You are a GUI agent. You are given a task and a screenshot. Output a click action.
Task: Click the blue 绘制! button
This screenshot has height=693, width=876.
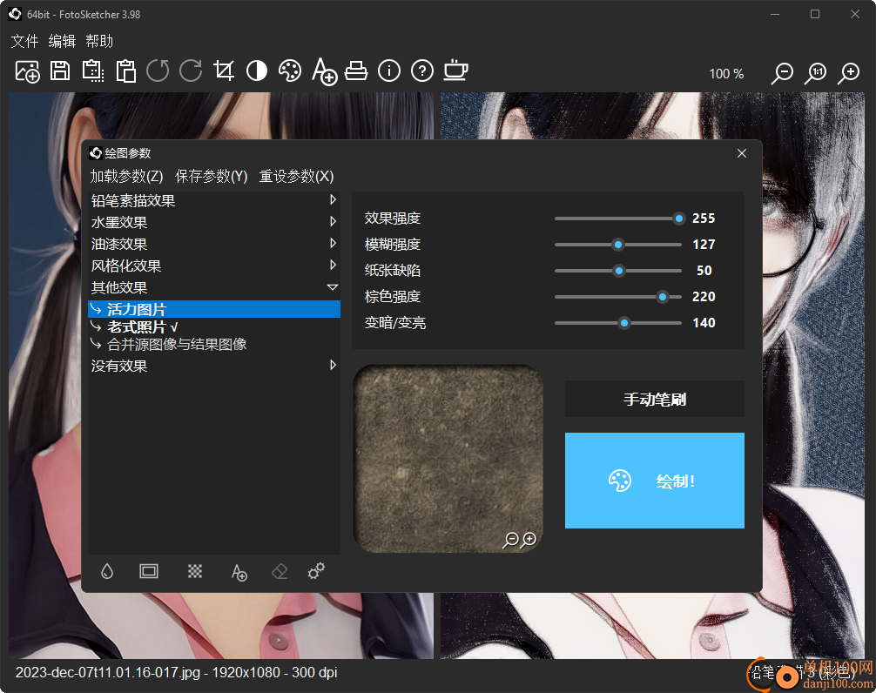tap(655, 481)
